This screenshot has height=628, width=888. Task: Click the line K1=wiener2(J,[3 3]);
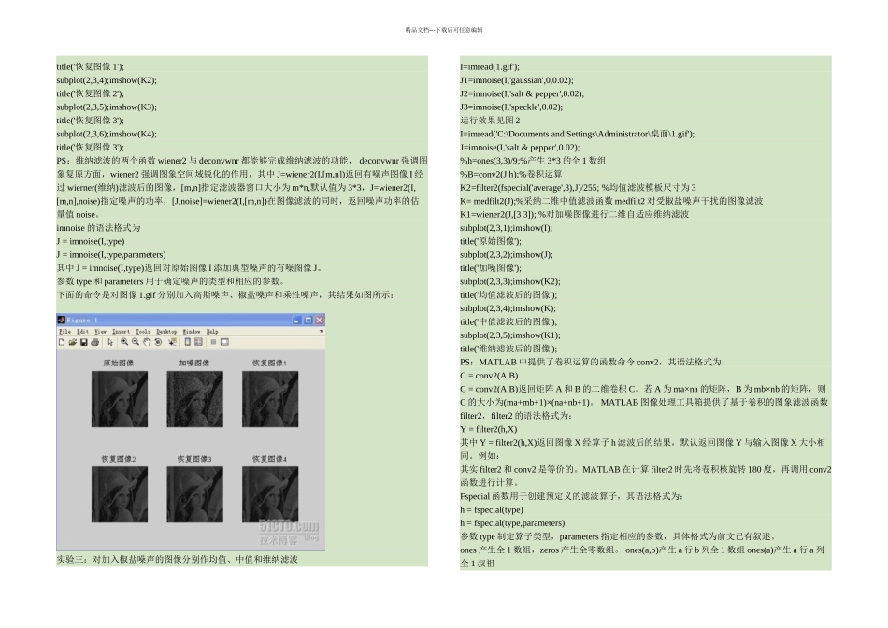click(574, 214)
